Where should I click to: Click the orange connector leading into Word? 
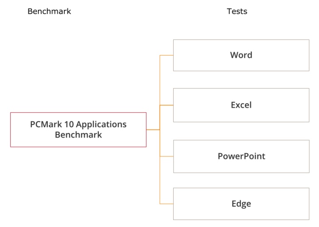coord(166,55)
